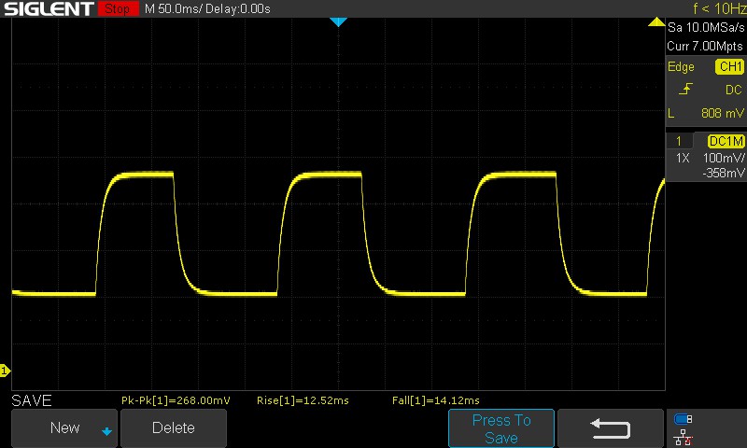The height and width of the screenshot is (448, 747).
Task: Click the 1X probe attenuation text
Action: [x=683, y=158]
